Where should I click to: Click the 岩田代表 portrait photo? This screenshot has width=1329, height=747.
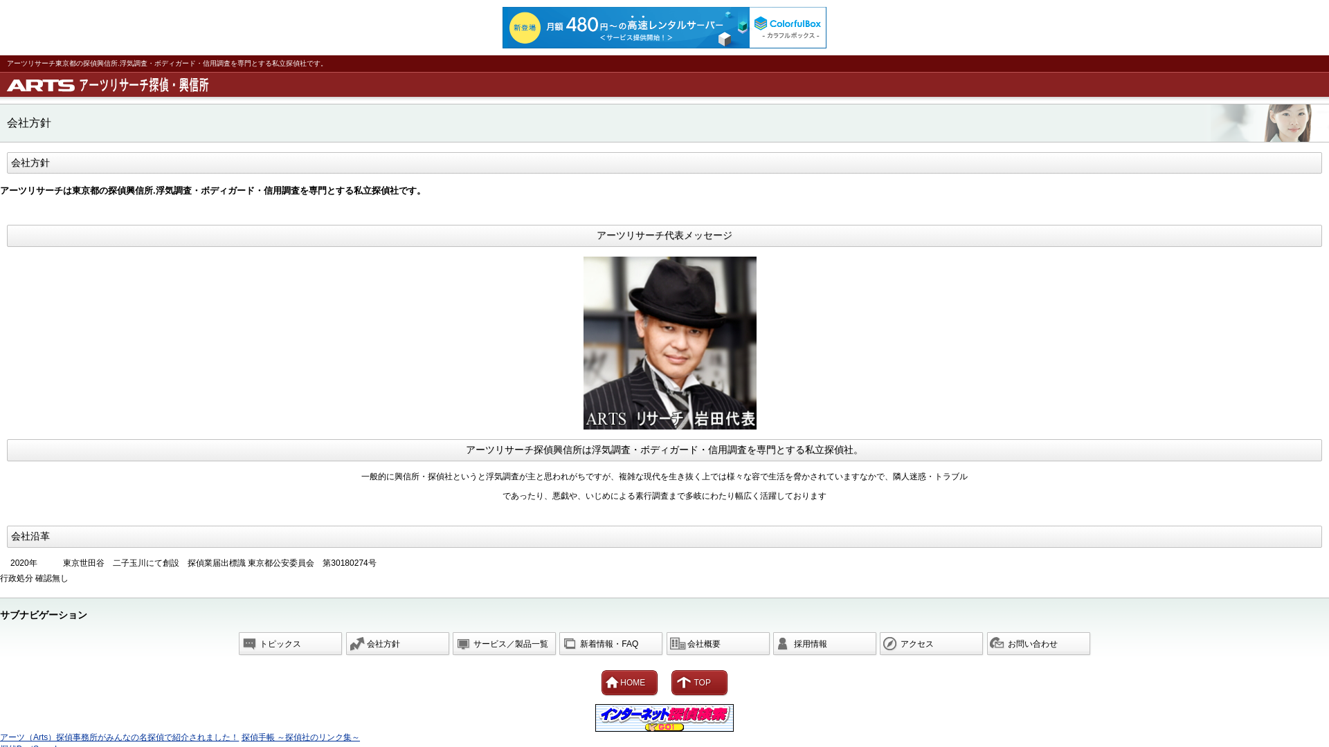[669, 343]
